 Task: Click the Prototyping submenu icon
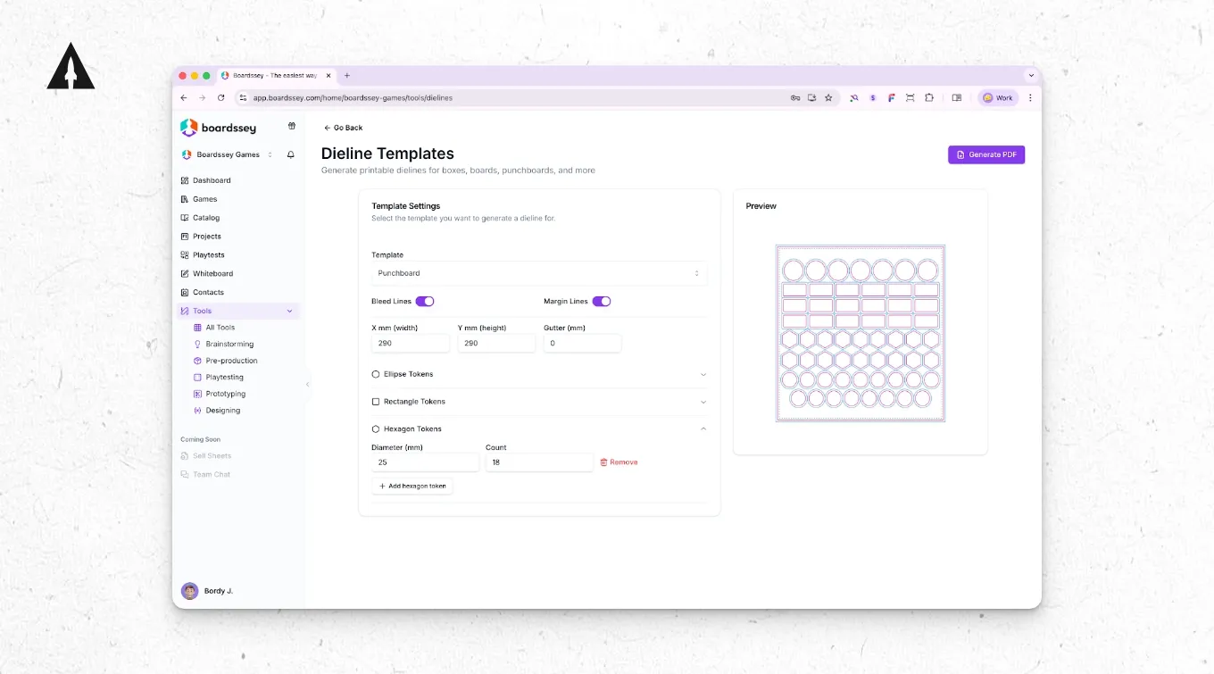click(x=198, y=394)
